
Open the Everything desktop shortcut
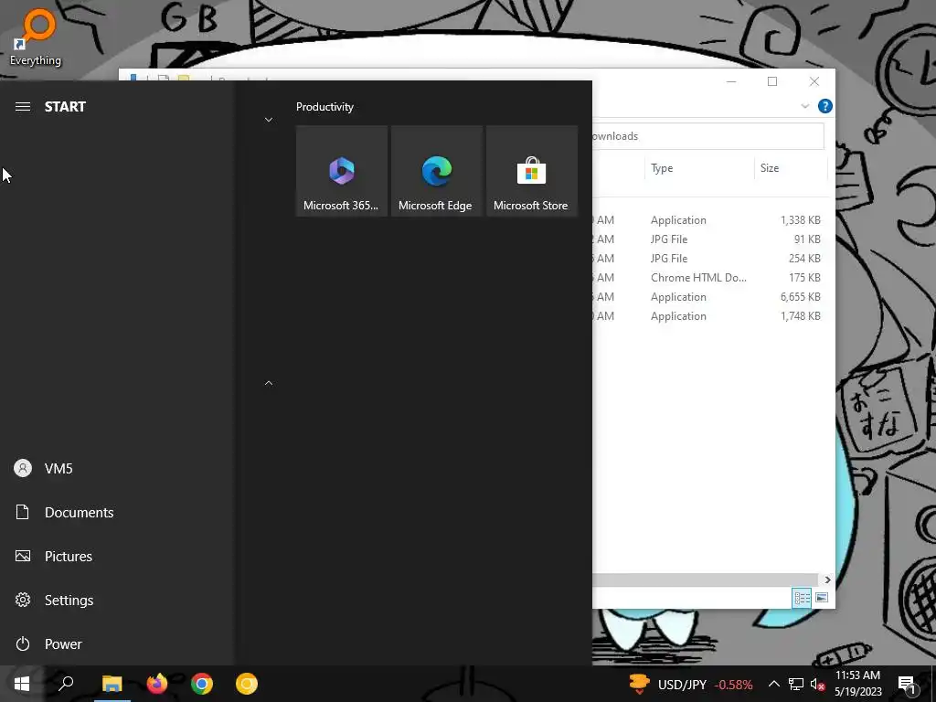click(x=36, y=37)
